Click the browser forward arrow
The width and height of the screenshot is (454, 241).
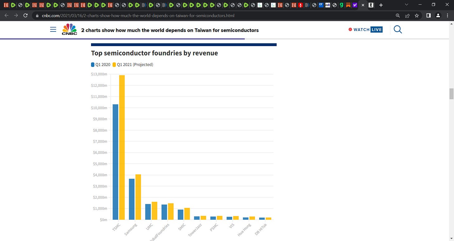(16, 15)
